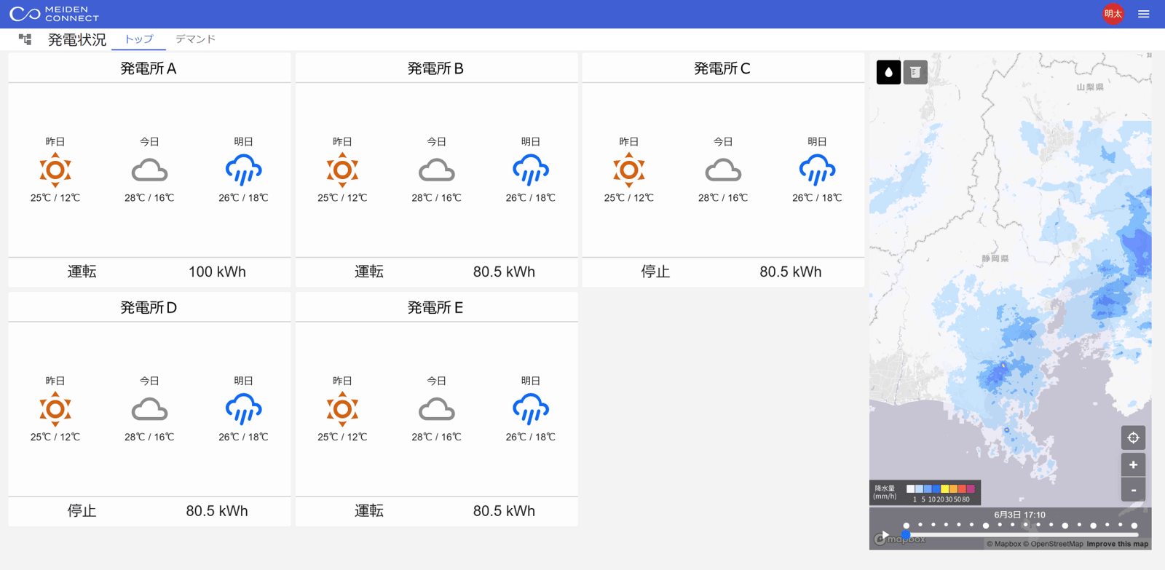Click the 100 kWh value in 発電所A
1165x570 pixels.
[x=217, y=272]
